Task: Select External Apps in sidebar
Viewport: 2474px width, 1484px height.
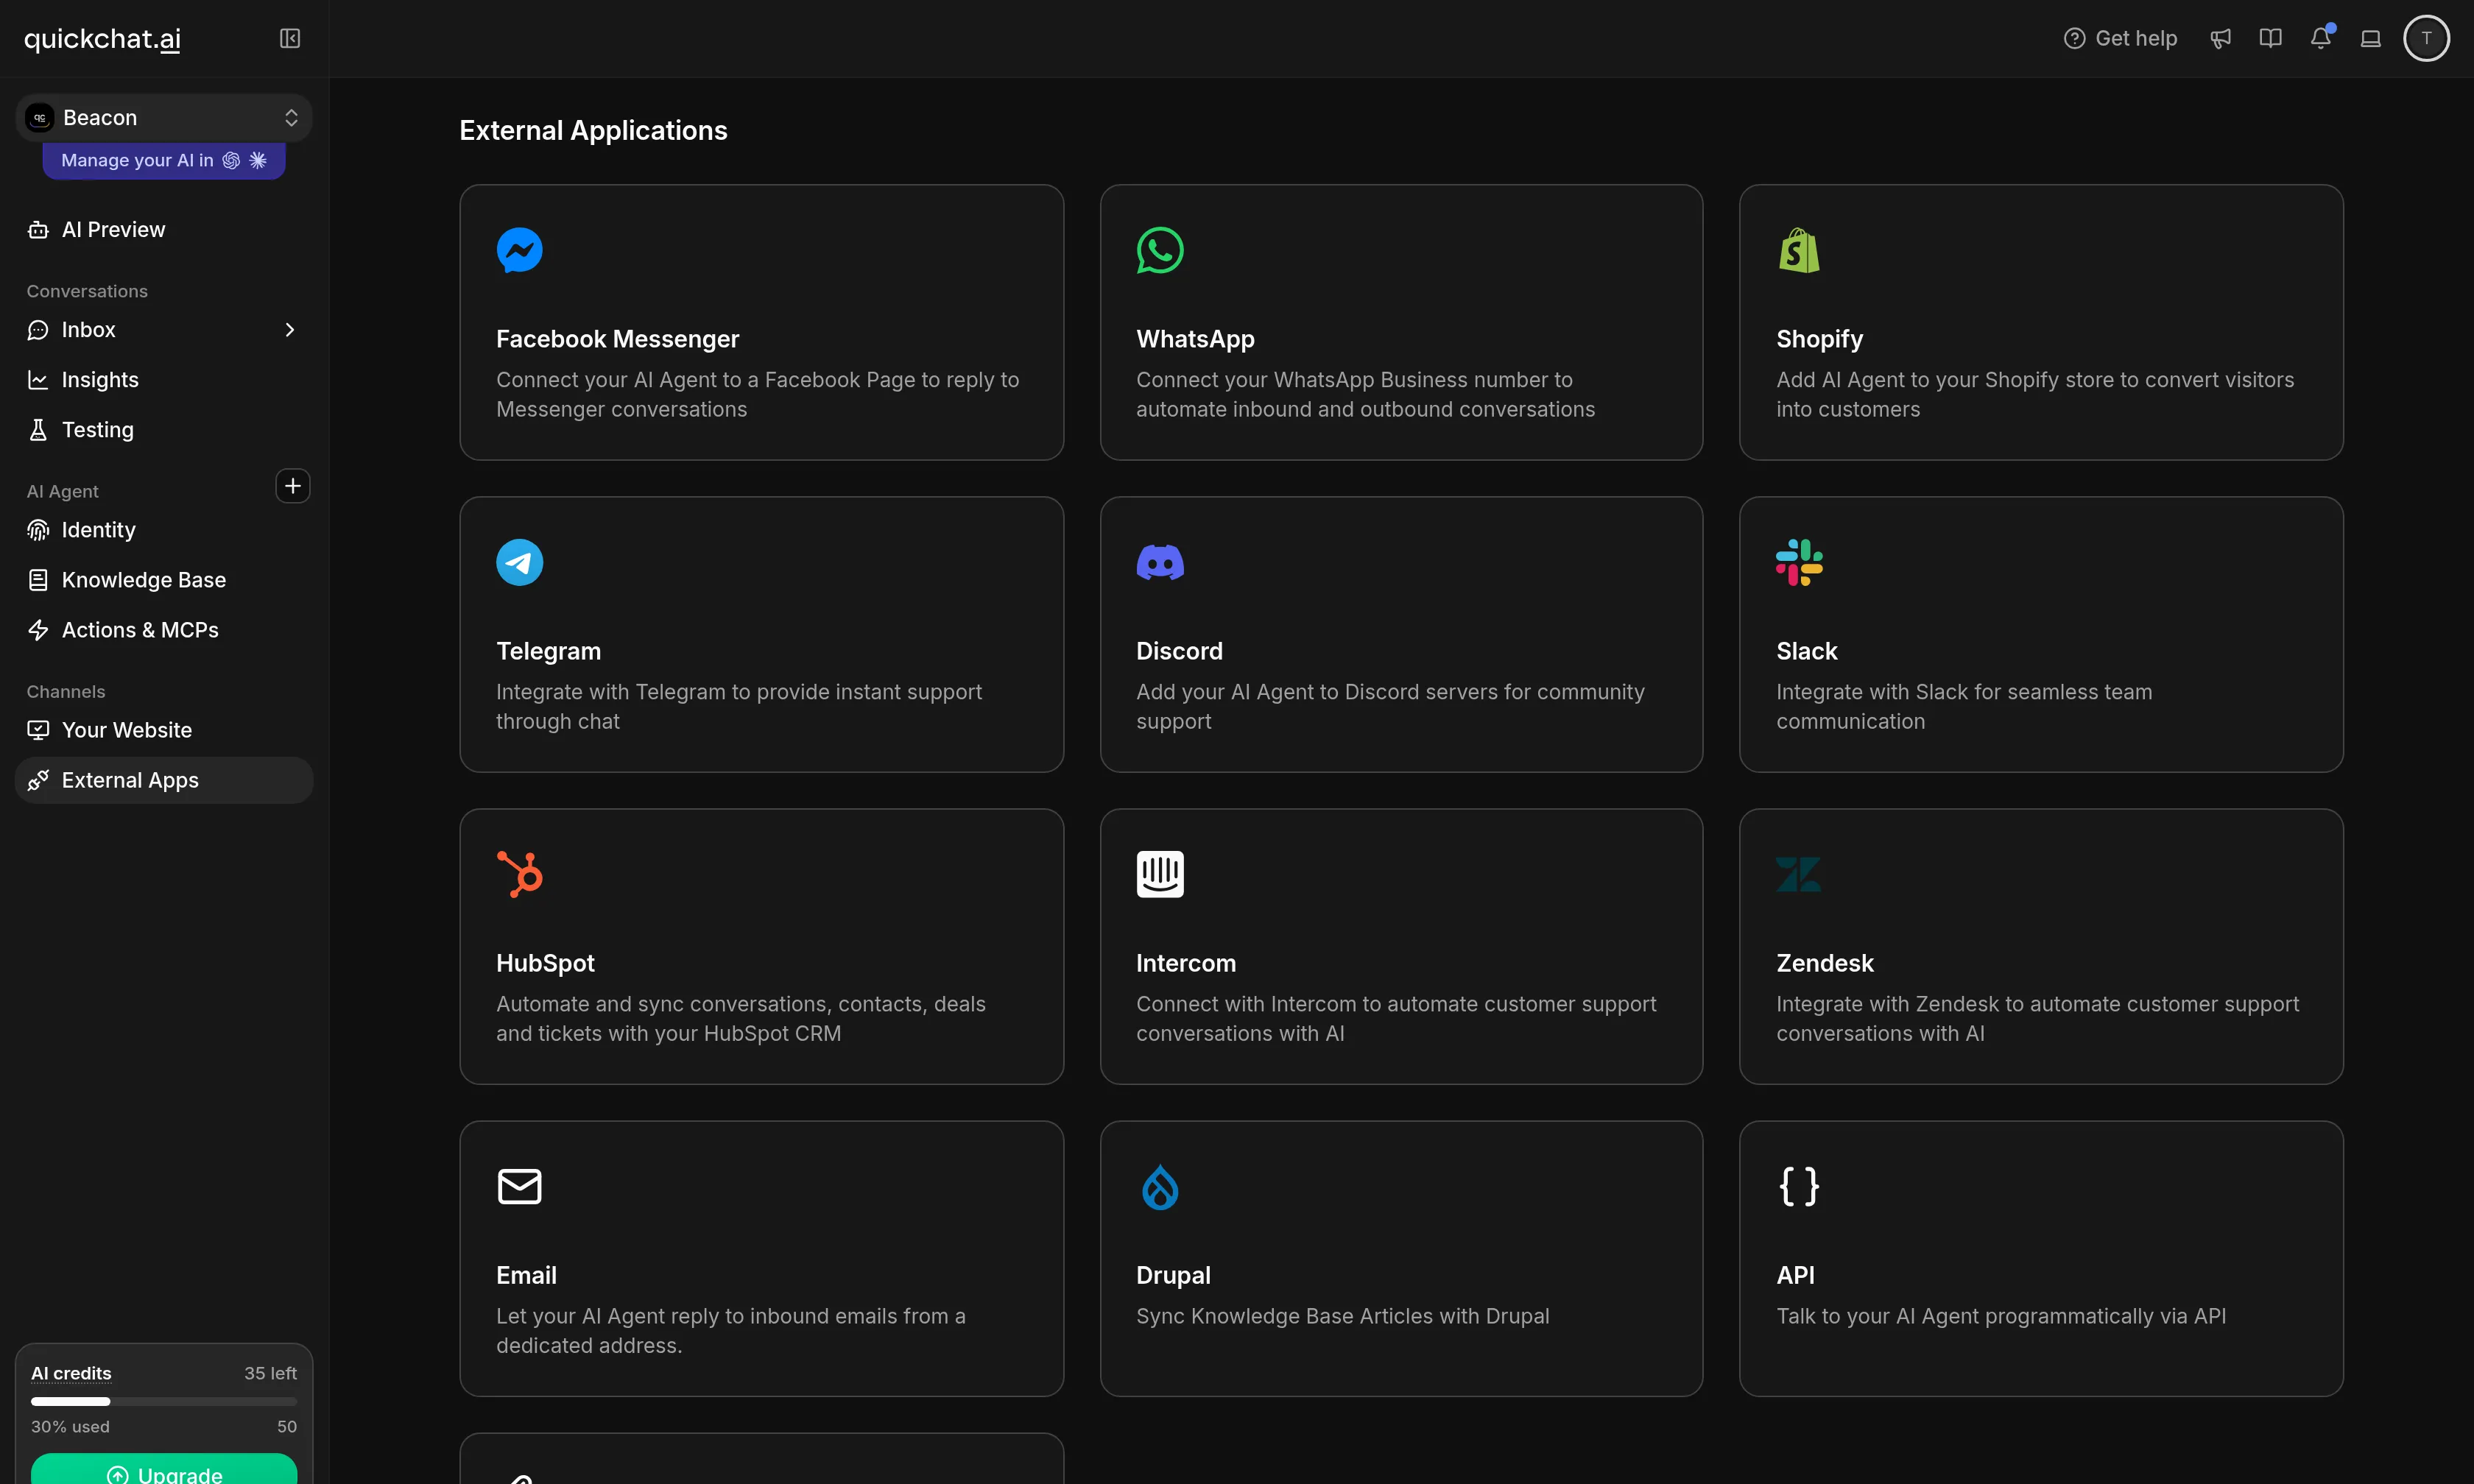Action: point(164,780)
